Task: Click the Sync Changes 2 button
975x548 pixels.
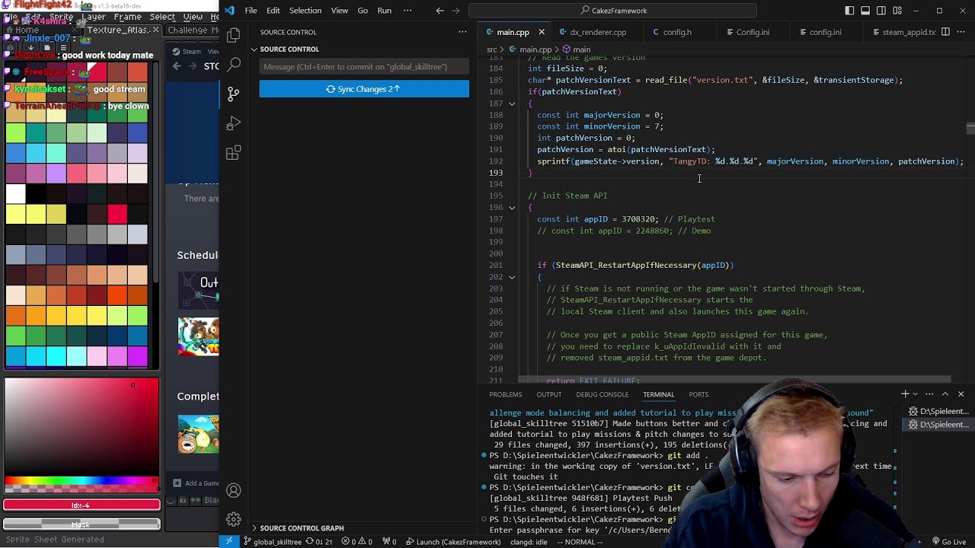Action: tap(364, 89)
